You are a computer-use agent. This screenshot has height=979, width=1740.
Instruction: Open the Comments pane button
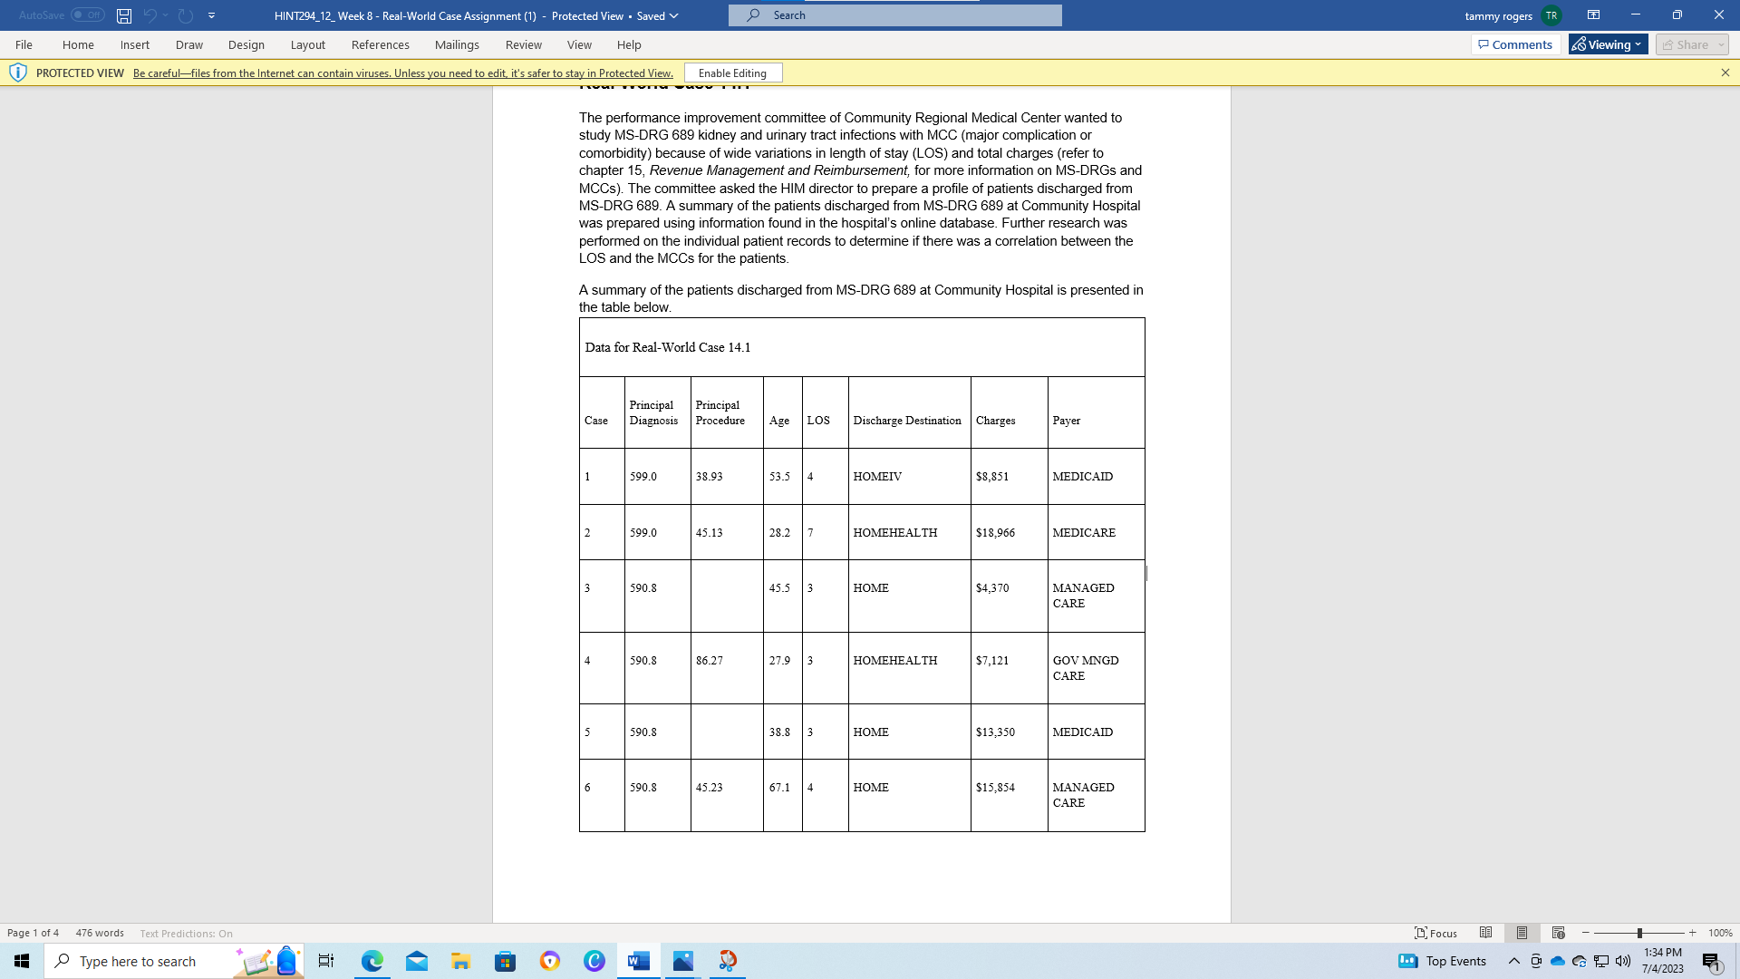coord(1514,44)
